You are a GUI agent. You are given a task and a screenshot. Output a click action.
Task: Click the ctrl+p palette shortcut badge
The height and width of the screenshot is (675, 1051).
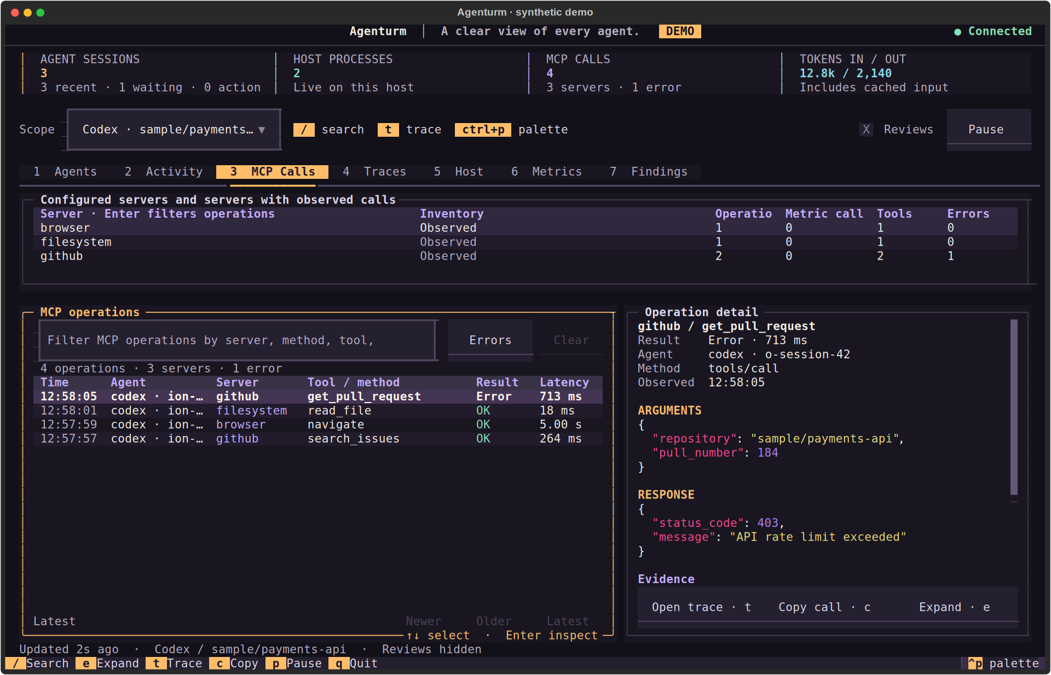click(483, 130)
